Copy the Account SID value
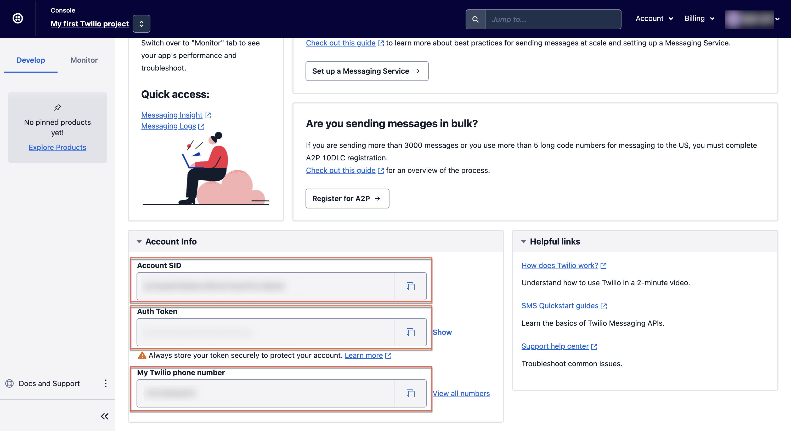Viewport: 791px width, 431px height. point(411,286)
